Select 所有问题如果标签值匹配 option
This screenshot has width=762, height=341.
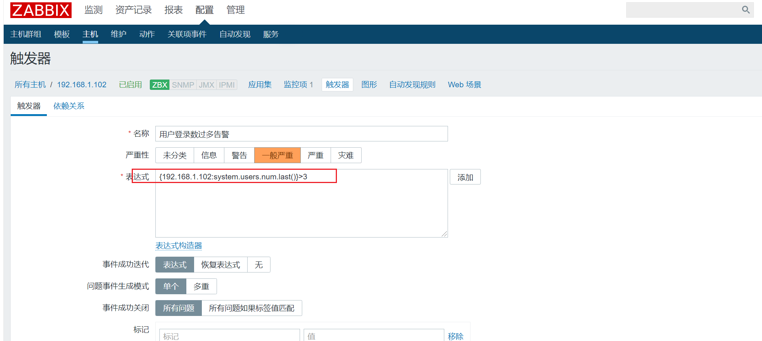click(x=252, y=308)
